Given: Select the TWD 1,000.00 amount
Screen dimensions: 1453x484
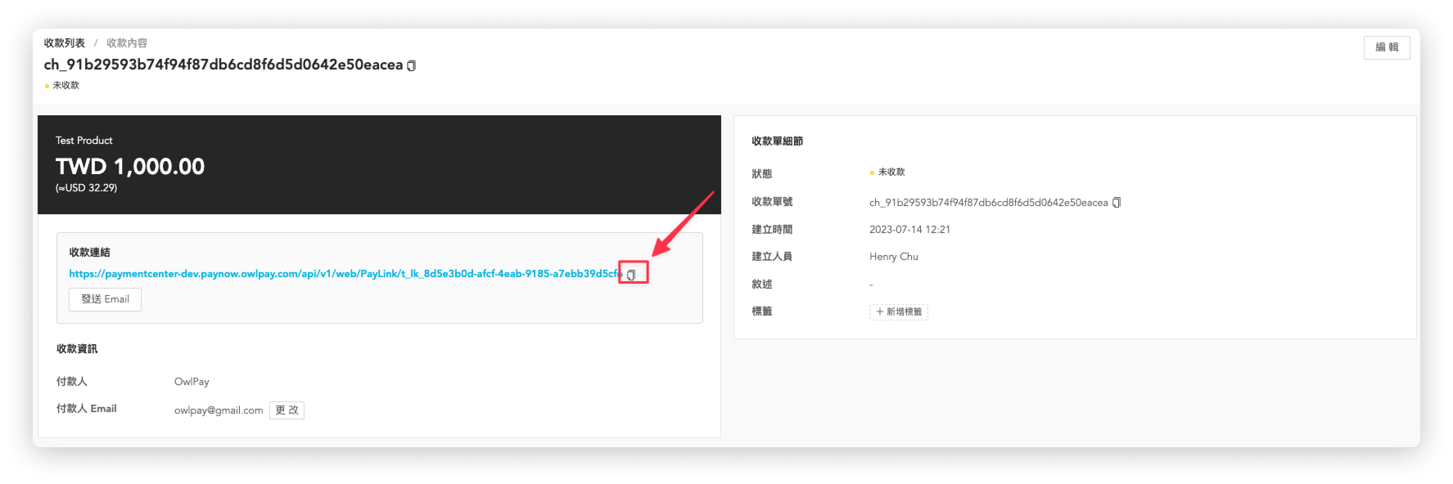Looking at the screenshot, I should pos(130,166).
